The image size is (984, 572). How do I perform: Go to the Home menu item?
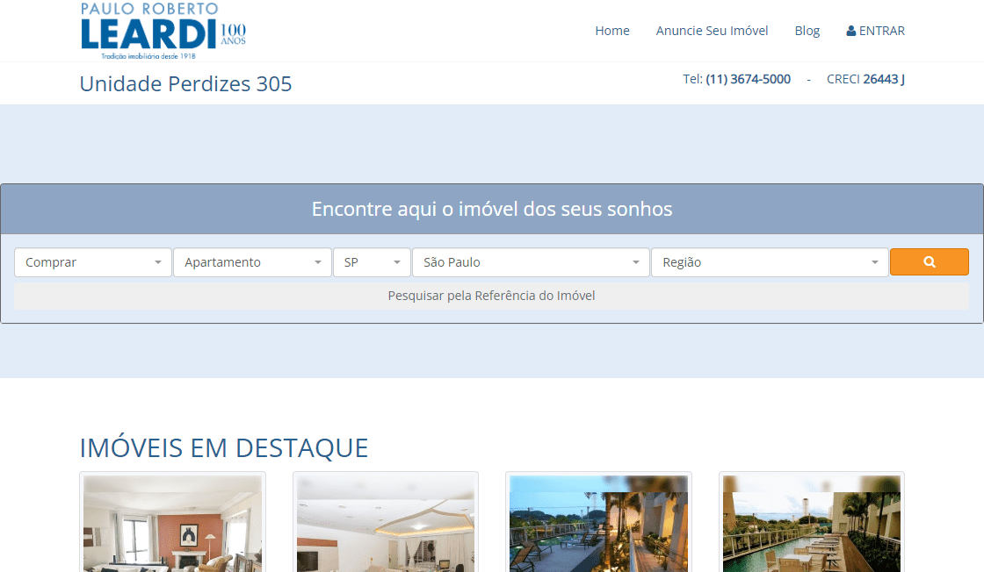pyautogui.click(x=612, y=31)
